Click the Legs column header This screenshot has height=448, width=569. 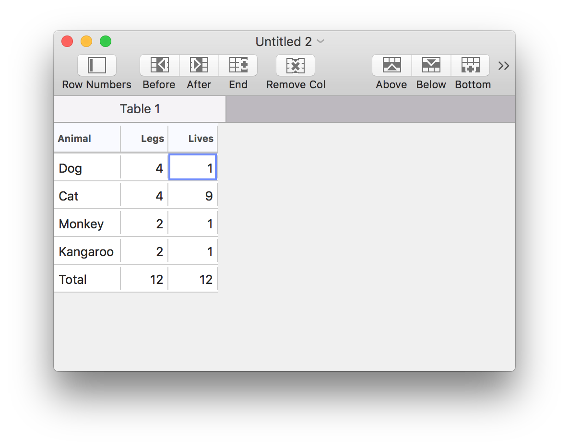click(x=144, y=139)
